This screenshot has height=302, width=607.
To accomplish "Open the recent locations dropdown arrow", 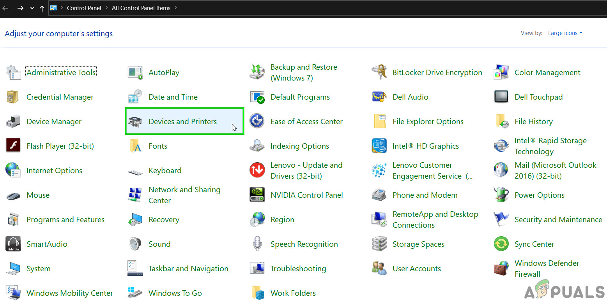I will pos(32,8).
